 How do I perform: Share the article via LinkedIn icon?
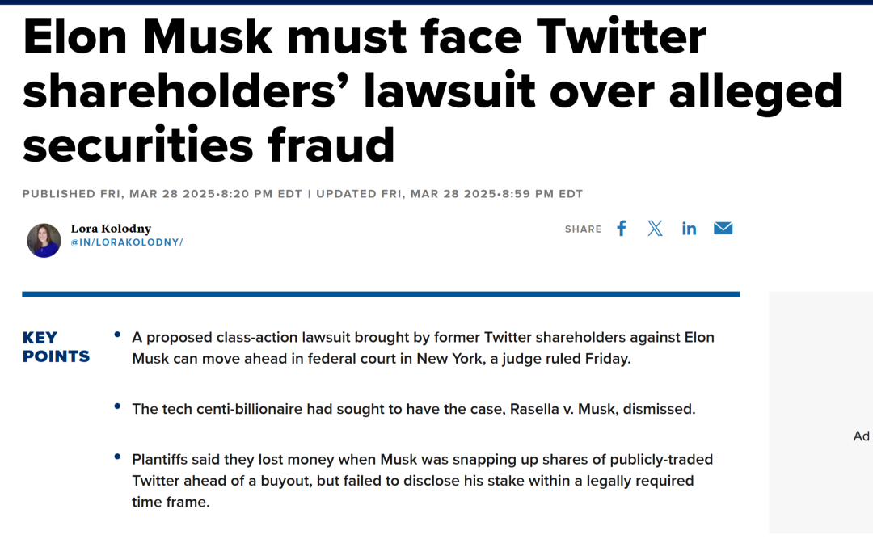click(x=690, y=229)
